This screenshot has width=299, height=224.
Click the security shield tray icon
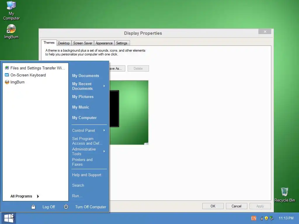point(266,218)
